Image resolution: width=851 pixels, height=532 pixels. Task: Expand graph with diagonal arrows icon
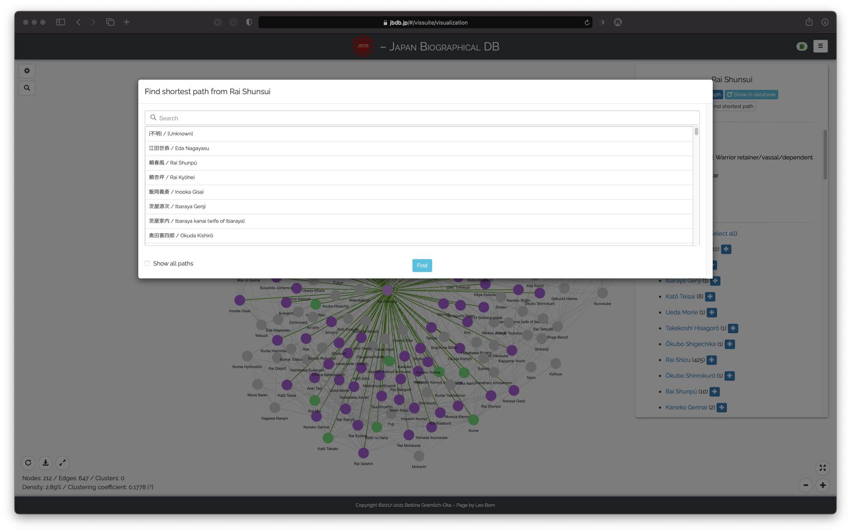(x=62, y=463)
